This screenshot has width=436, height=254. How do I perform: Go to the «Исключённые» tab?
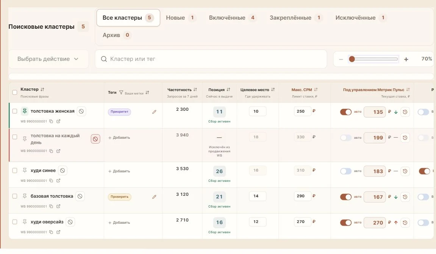point(361,18)
